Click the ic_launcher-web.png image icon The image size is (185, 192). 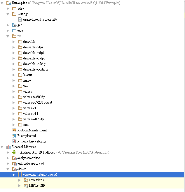point(14,141)
